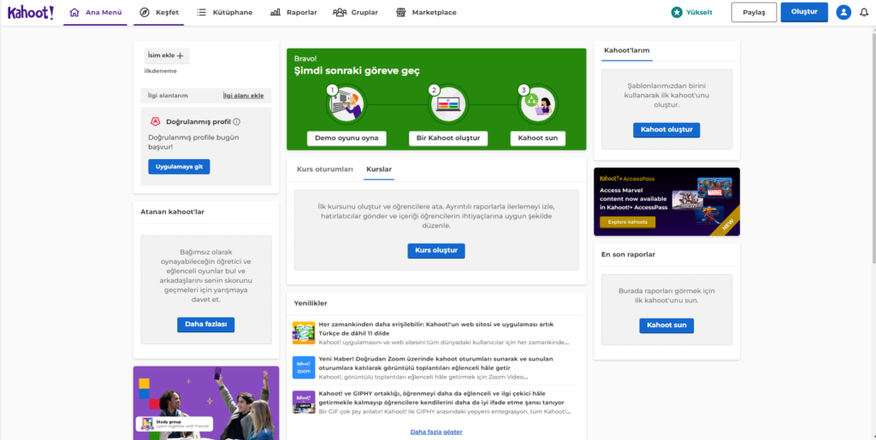
Task: Click Kurs oluştur button
Action: [436, 251]
